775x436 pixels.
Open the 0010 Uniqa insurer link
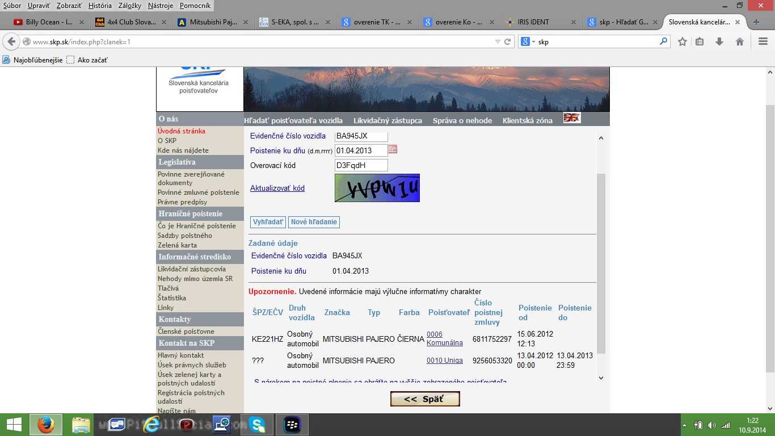pos(445,360)
